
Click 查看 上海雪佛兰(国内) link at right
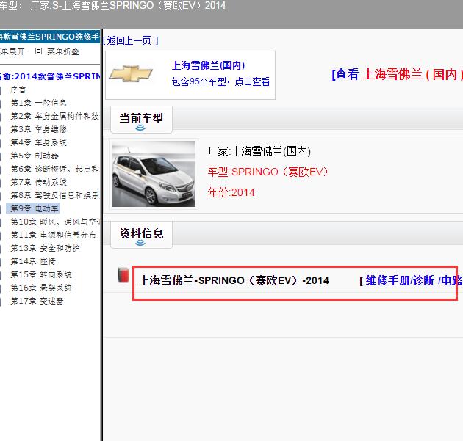tap(397, 74)
